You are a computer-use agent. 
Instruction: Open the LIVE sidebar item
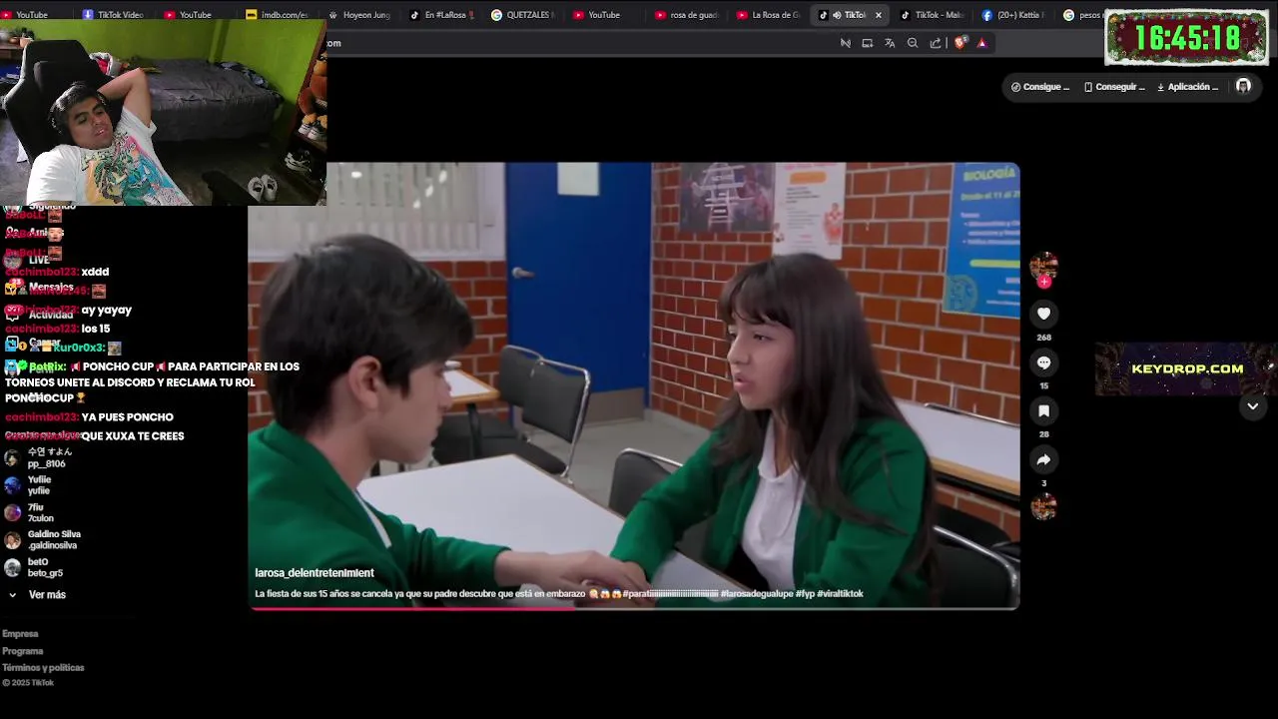(x=27, y=260)
